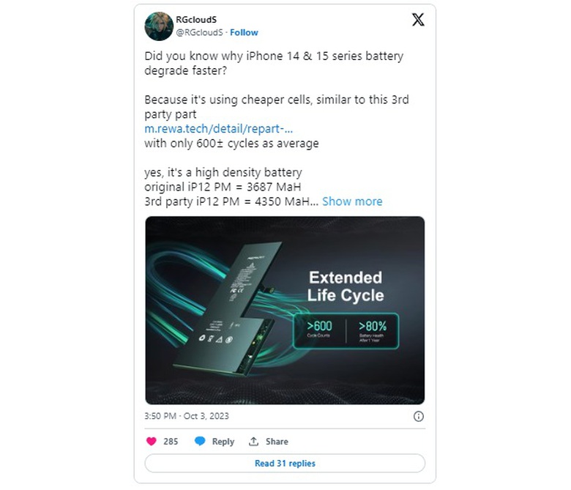Open Read 31 replies button
Viewport: 571px width, 490px height.
coord(285,463)
